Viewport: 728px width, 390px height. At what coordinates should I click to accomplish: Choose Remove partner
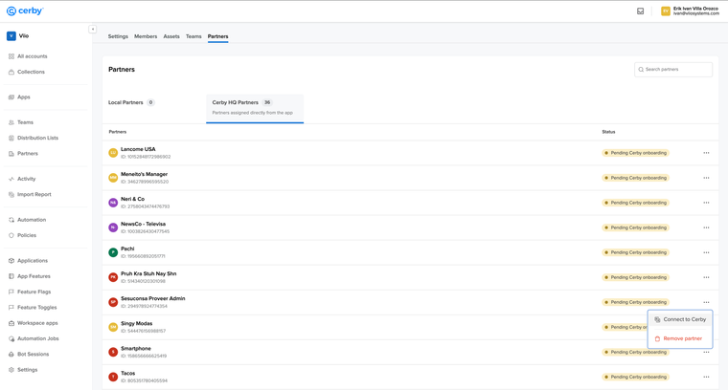[680, 338]
